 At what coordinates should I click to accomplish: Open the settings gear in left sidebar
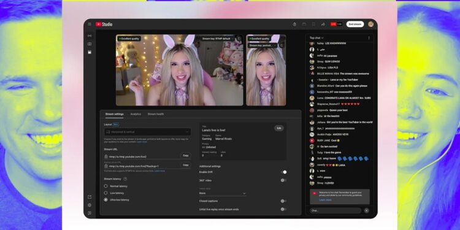click(x=90, y=205)
